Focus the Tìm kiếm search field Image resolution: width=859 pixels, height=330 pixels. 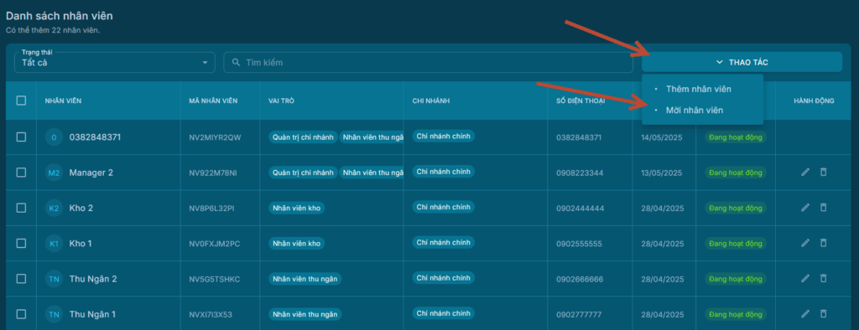point(428,62)
